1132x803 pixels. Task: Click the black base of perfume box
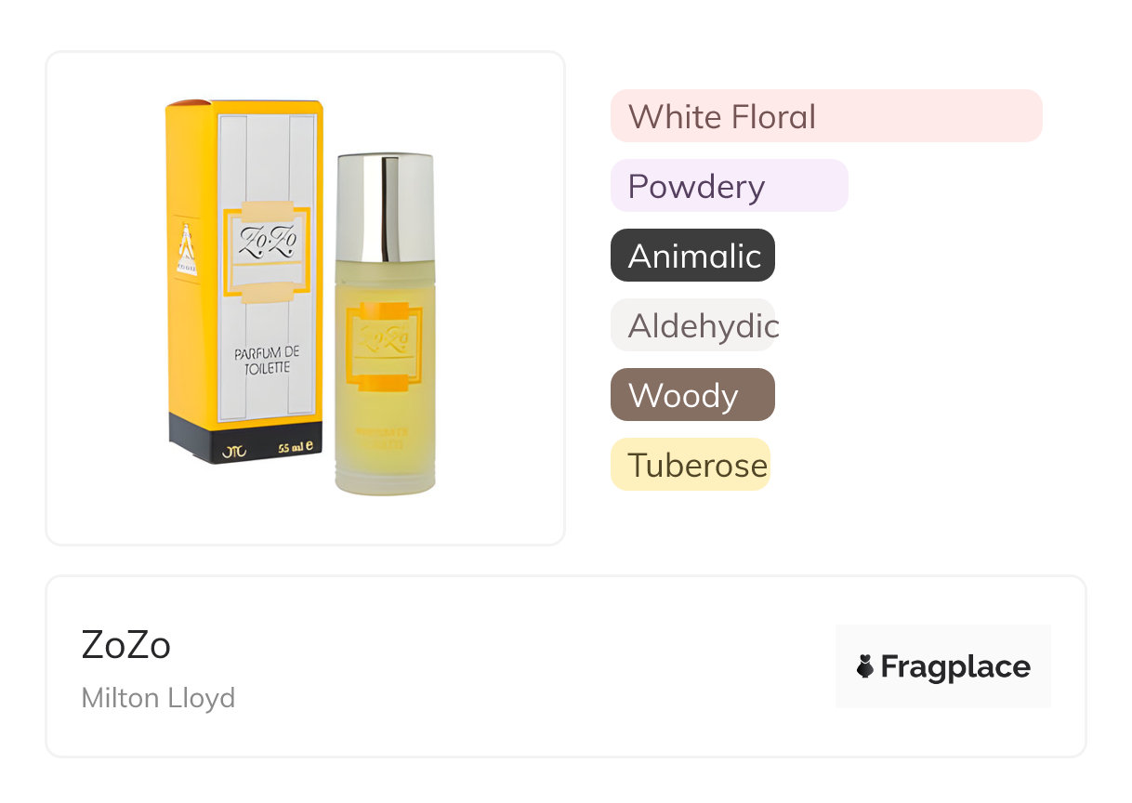coord(245,441)
